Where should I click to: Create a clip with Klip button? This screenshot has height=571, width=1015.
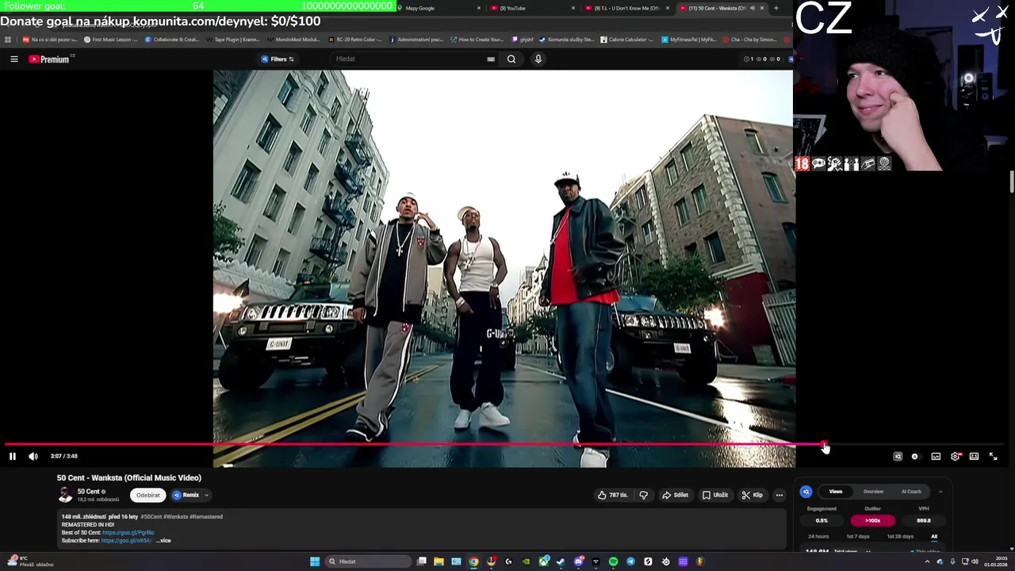coord(753,495)
